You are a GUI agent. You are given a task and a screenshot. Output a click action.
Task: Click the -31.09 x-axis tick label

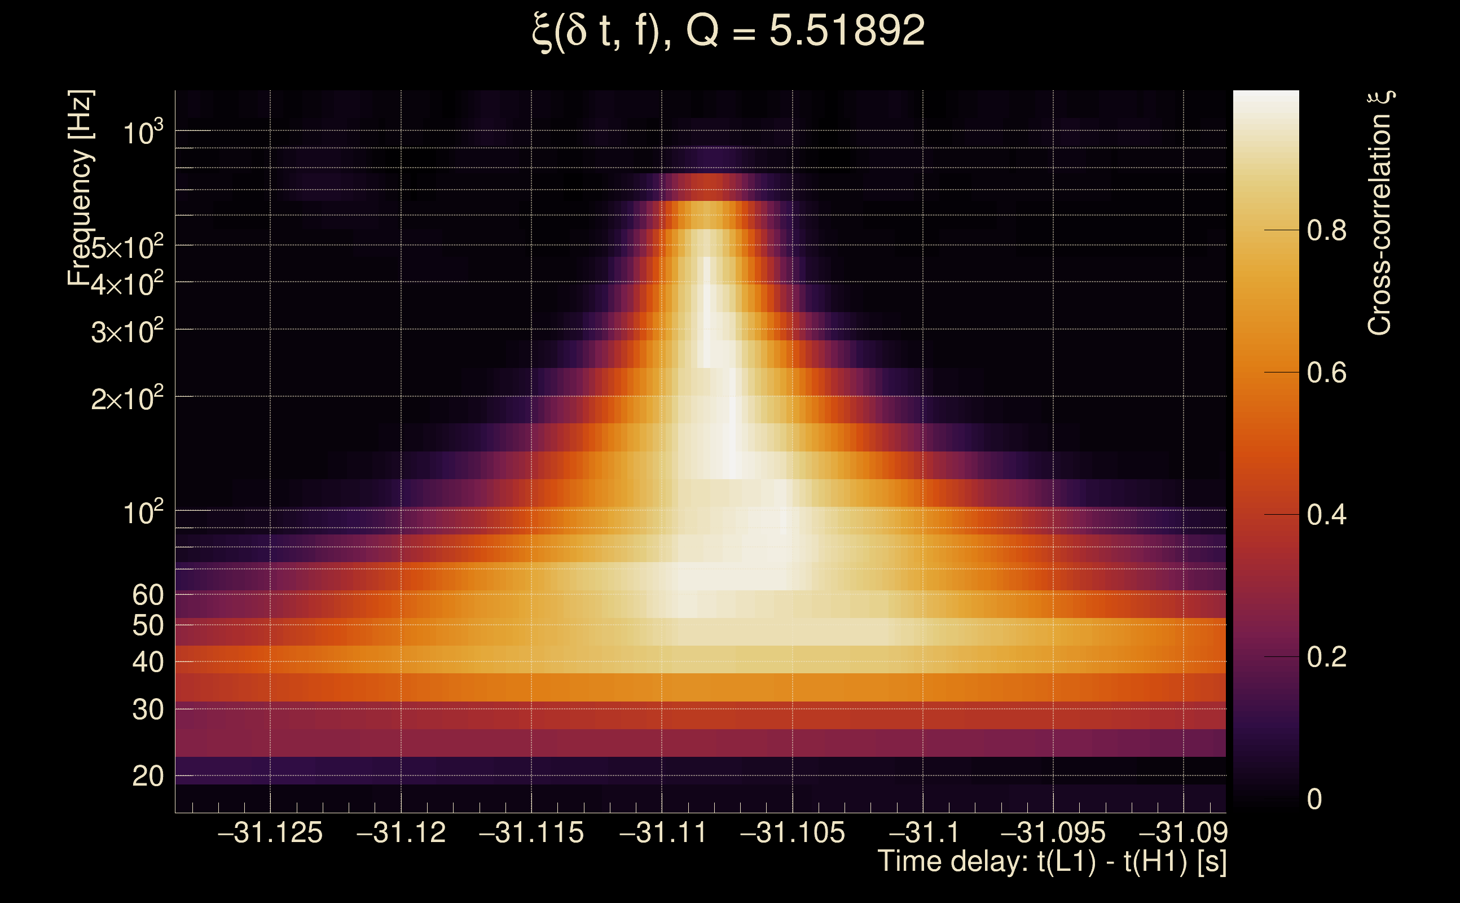1183,833
